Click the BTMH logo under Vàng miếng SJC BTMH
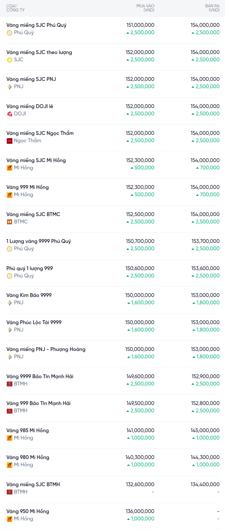 (10, 492)
